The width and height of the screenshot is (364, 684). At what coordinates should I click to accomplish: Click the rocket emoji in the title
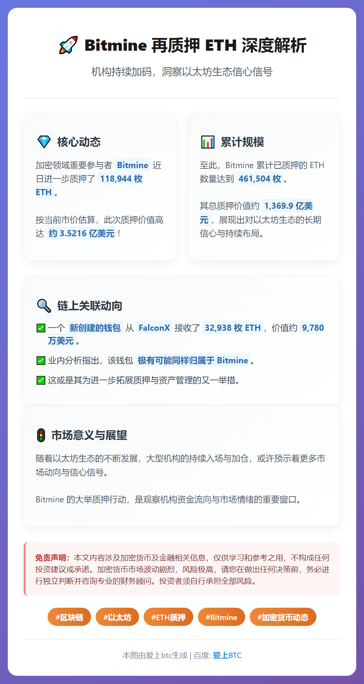(68, 45)
